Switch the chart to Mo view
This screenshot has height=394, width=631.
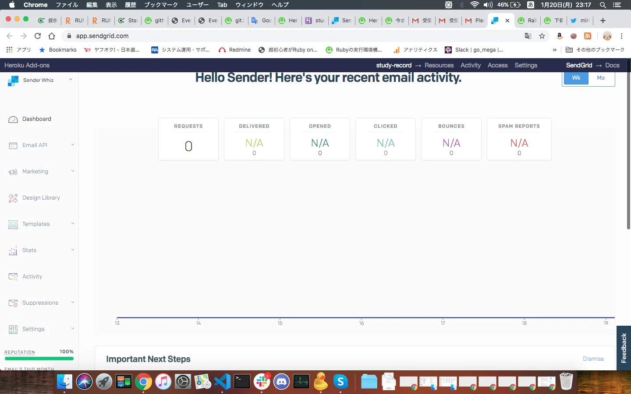(601, 78)
